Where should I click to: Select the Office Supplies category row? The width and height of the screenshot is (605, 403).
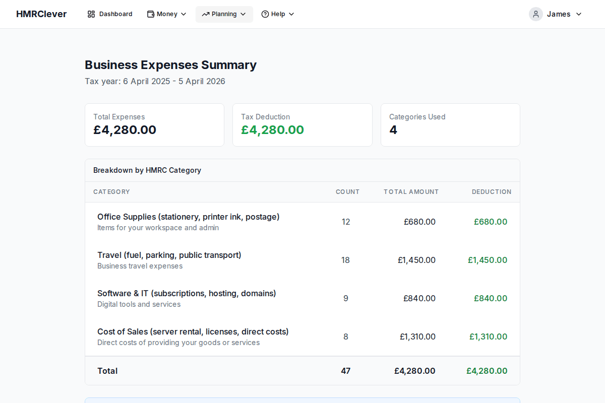[302, 222]
